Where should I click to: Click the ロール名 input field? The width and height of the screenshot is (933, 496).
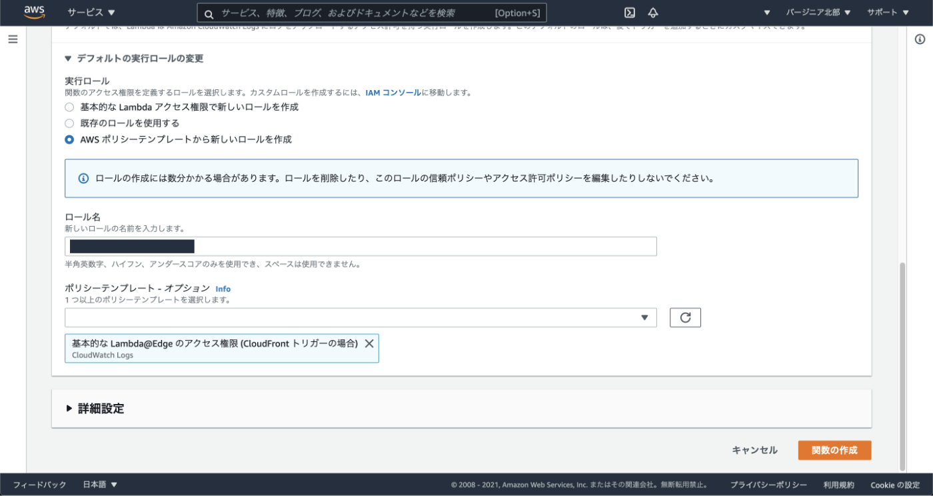pyautogui.click(x=361, y=247)
